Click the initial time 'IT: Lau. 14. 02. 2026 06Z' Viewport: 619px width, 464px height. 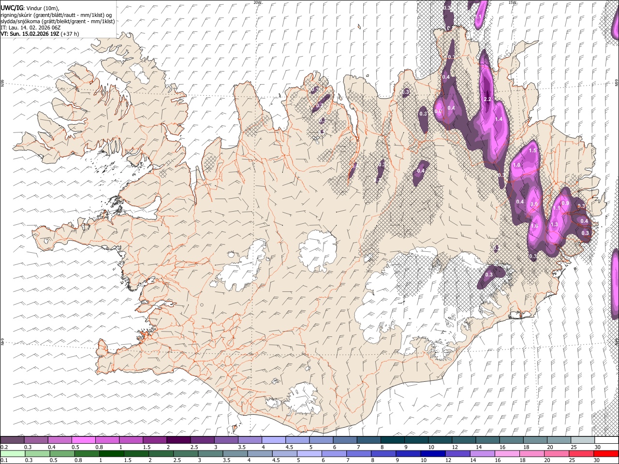coord(30,28)
